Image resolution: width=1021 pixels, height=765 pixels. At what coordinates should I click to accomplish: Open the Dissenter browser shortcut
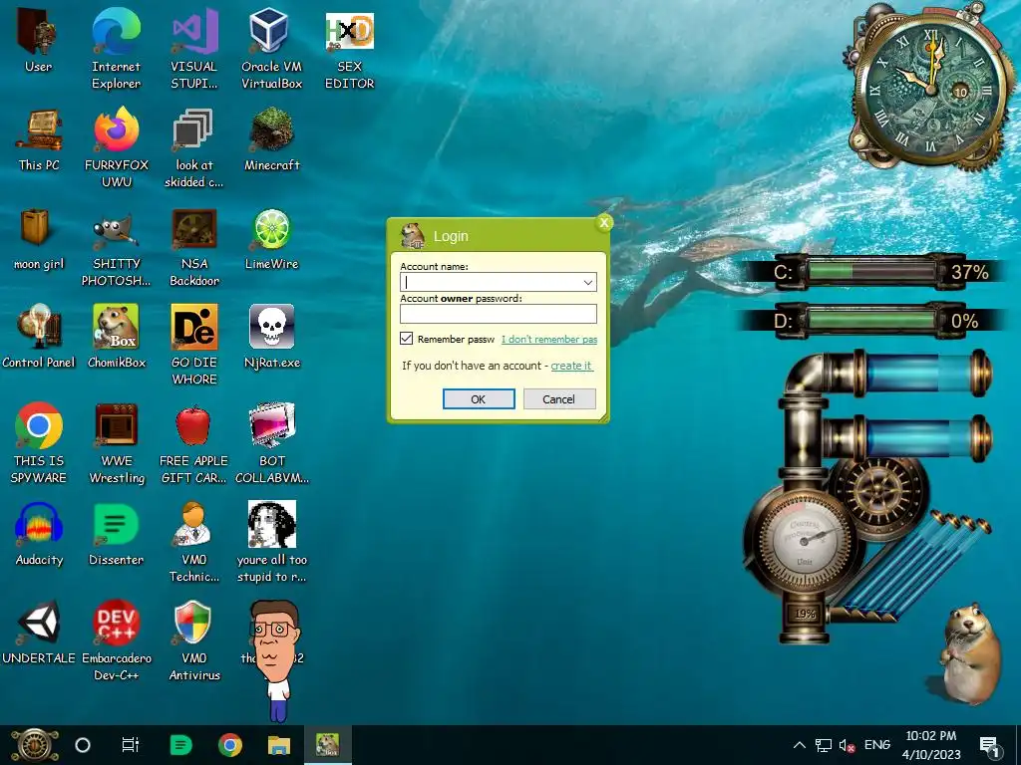(116, 524)
